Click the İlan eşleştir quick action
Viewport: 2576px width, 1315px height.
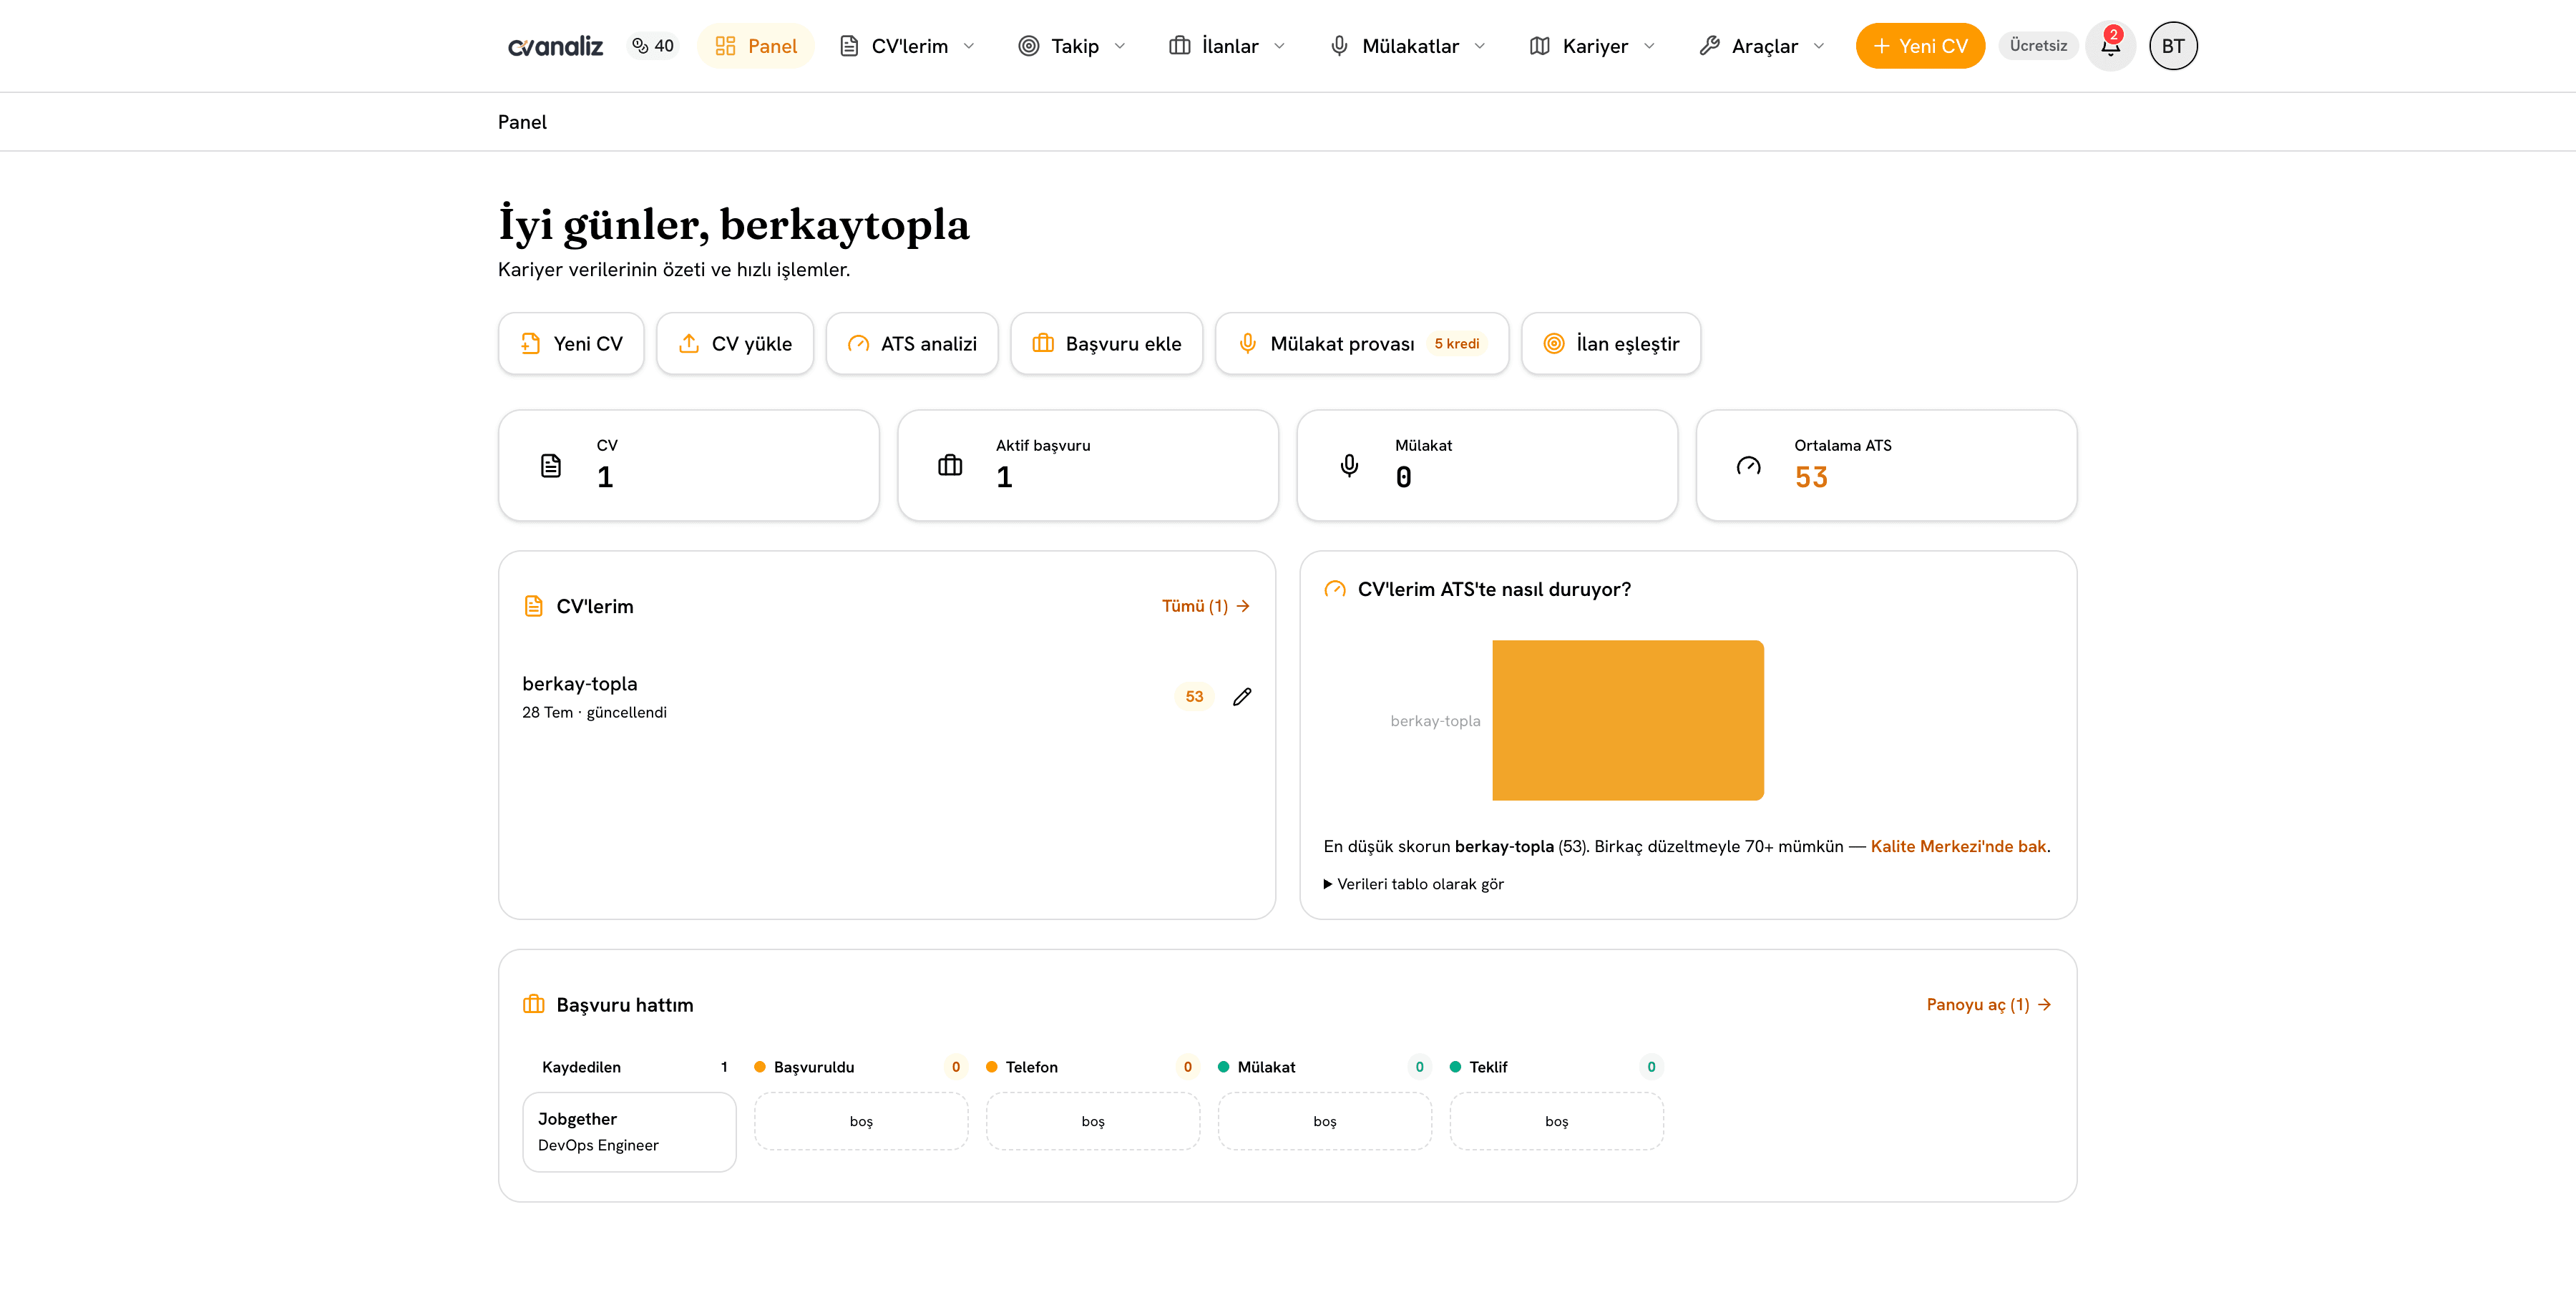pos(1611,344)
